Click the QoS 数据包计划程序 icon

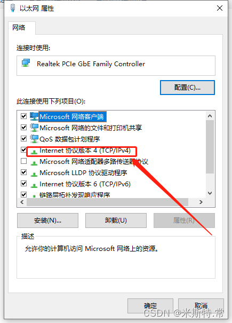click(34, 139)
